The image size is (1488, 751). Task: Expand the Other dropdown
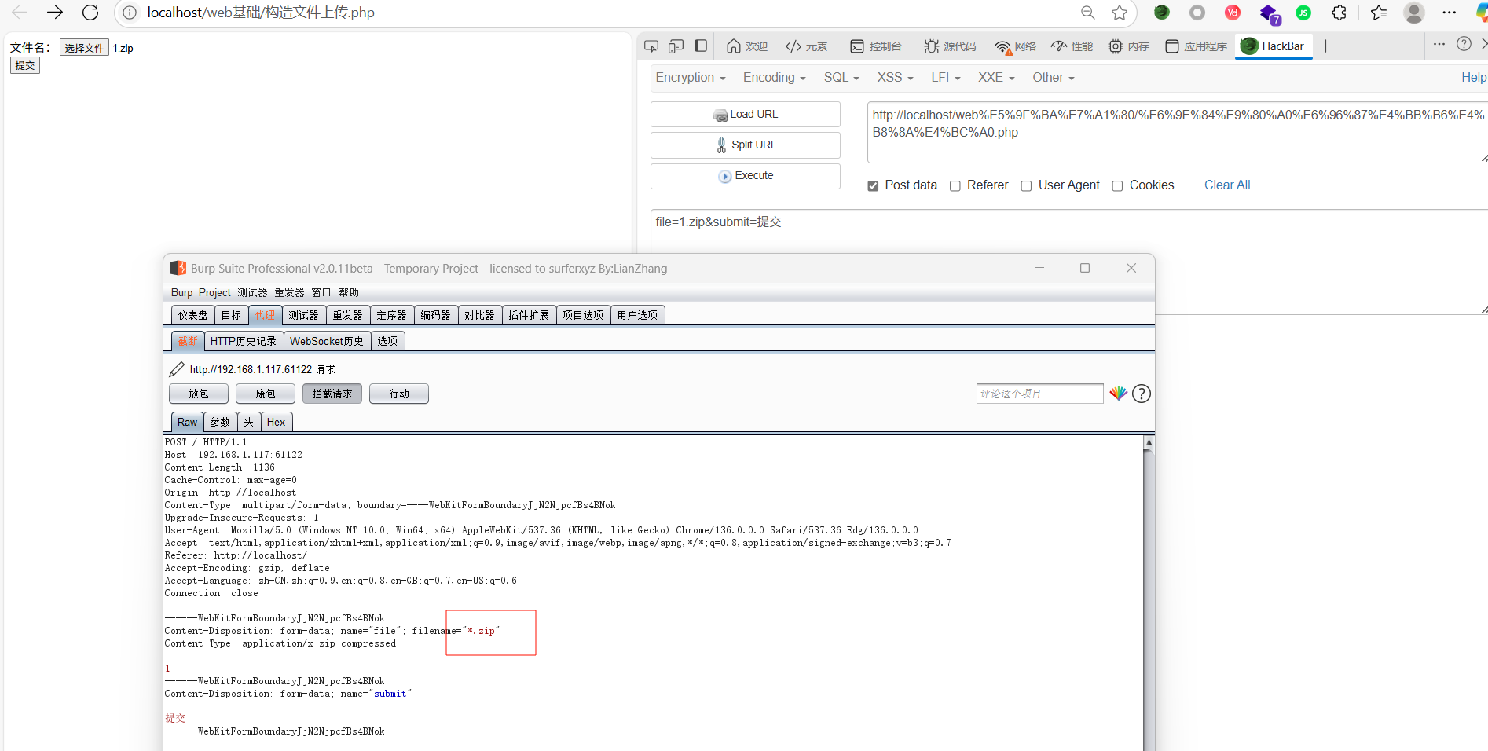[x=1054, y=77]
